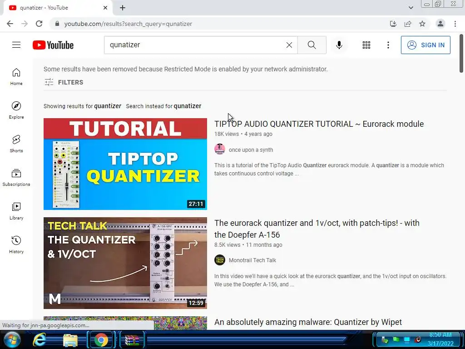Click the Tiptop video description snippet
The image size is (465, 349).
pos(329,170)
